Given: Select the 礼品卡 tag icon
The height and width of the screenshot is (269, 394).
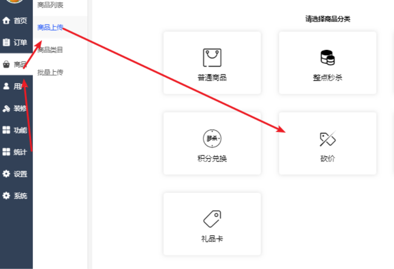Looking at the screenshot, I should (x=212, y=219).
